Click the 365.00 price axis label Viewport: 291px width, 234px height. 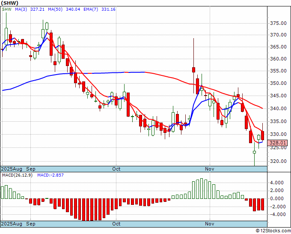[x=278, y=47]
